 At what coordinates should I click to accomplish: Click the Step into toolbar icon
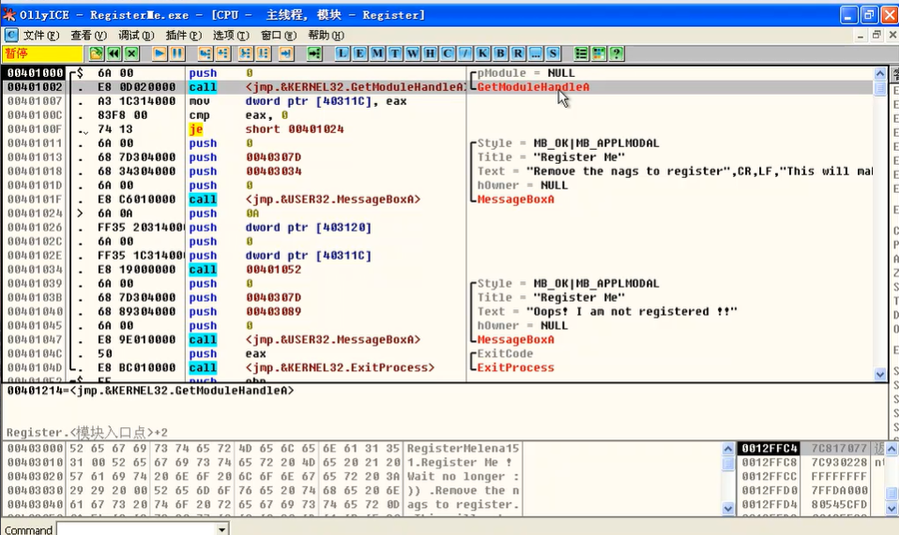tap(205, 53)
